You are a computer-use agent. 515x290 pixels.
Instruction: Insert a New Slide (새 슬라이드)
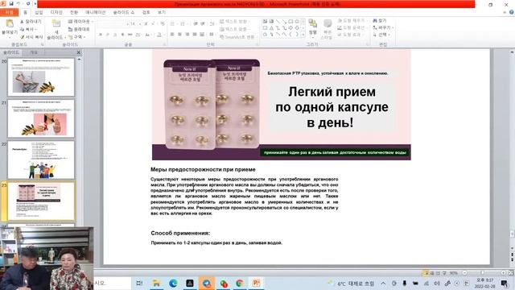(x=56, y=30)
